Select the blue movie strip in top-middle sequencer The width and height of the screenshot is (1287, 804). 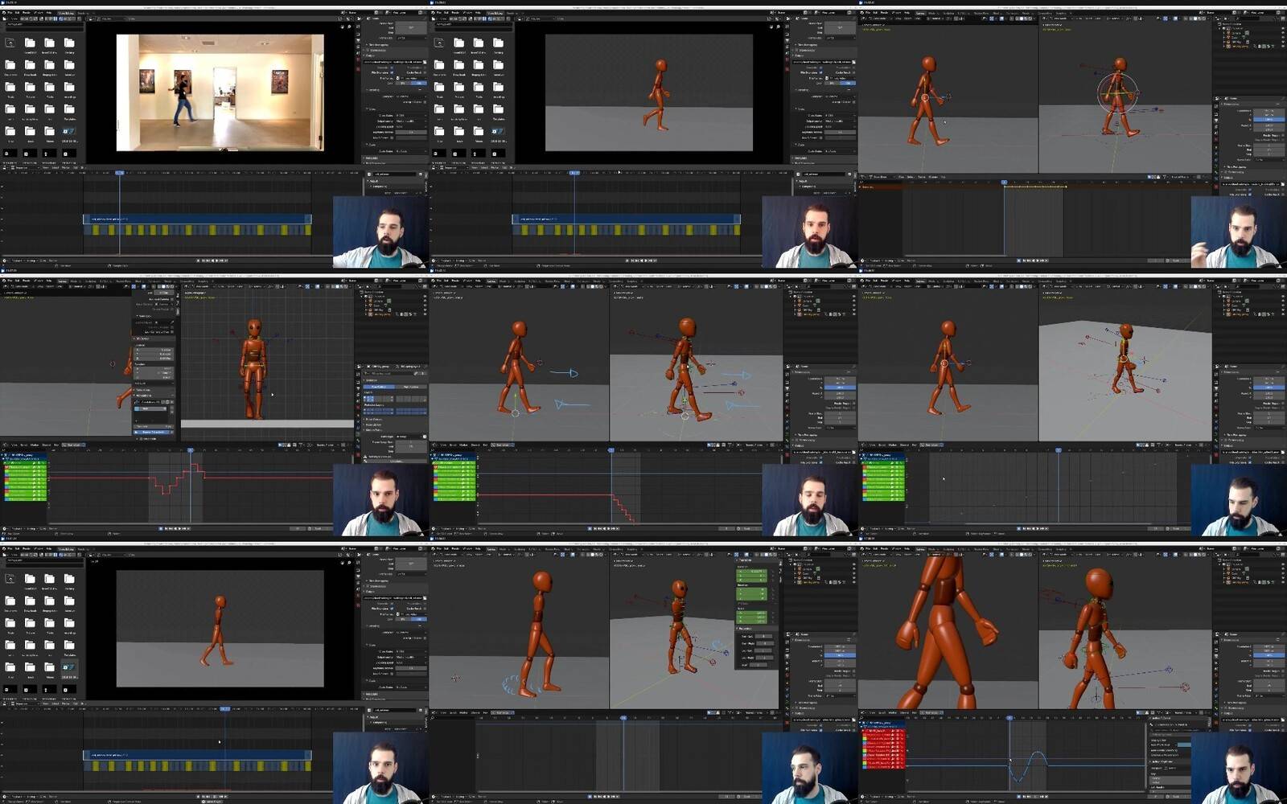(626, 219)
